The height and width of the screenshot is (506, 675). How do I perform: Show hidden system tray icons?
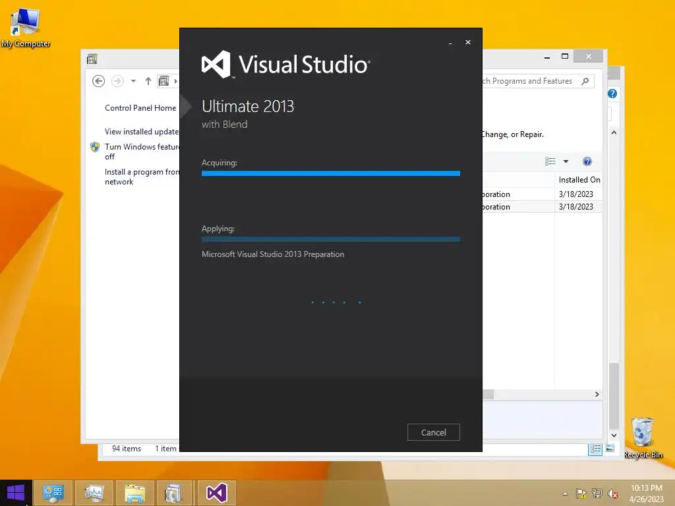(x=565, y=493)
